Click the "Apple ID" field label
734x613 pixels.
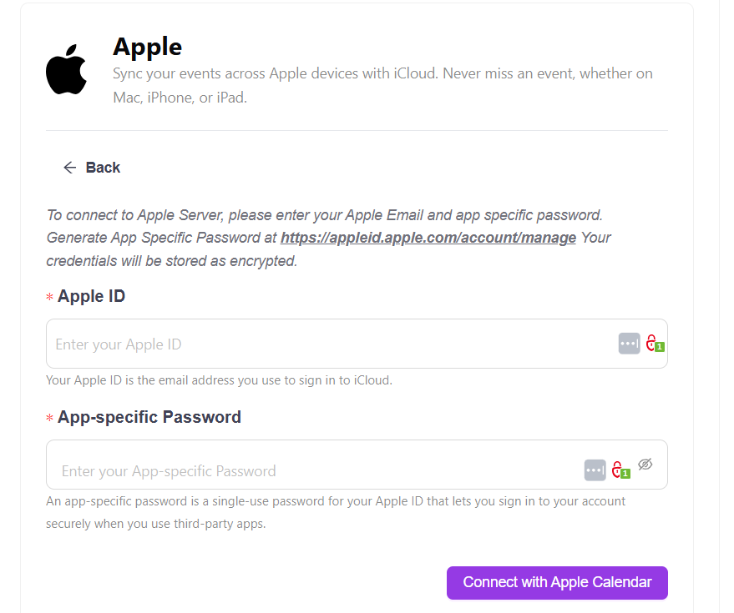click(x=91, y=296)
